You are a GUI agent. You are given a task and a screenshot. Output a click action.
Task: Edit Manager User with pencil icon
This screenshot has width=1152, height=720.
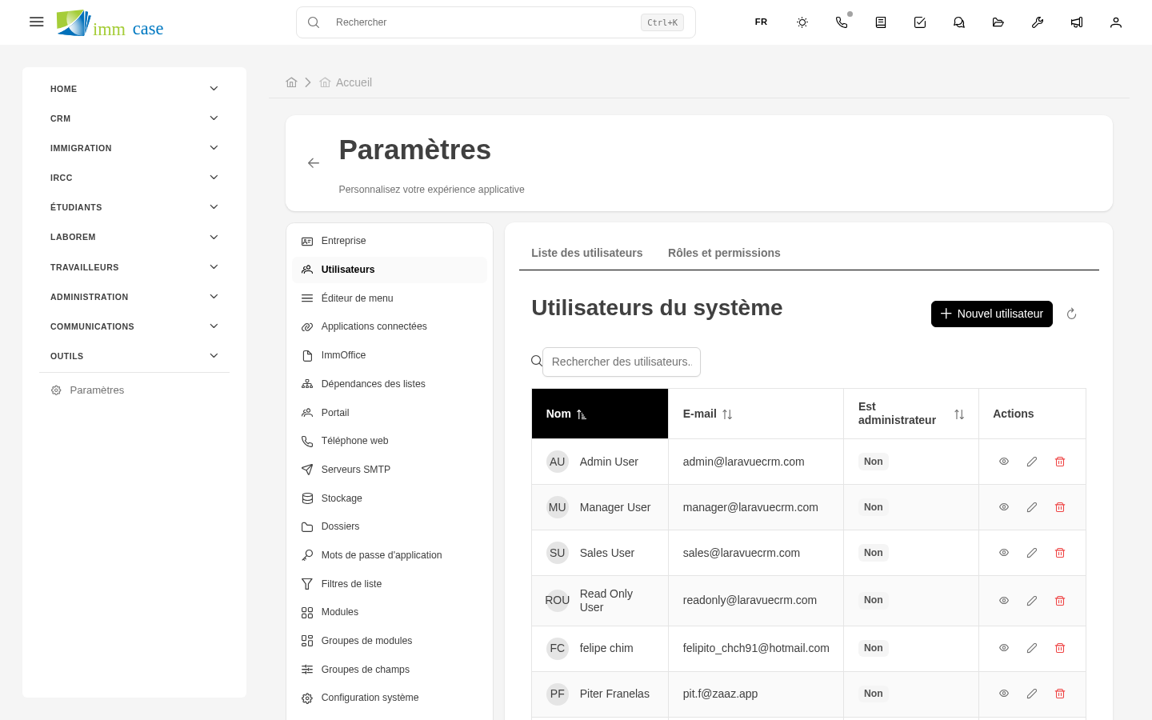pyautogui.click(x=1032, y=507)
